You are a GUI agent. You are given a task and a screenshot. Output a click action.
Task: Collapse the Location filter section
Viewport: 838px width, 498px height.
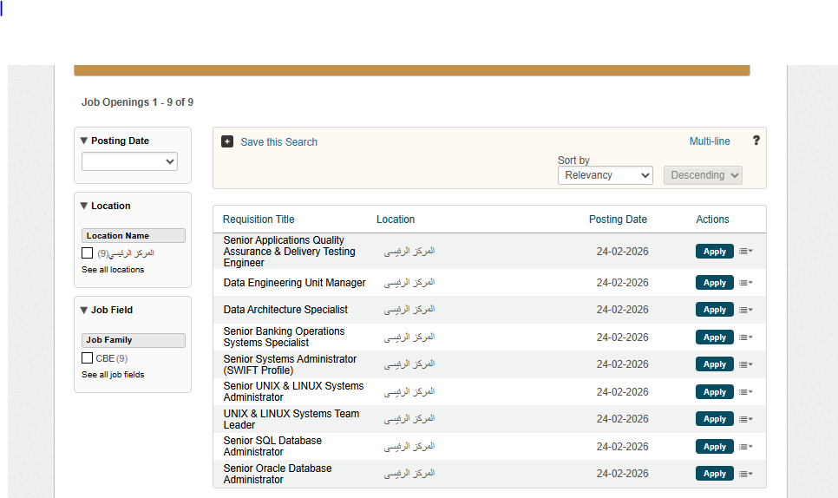(x=84, y=206)
